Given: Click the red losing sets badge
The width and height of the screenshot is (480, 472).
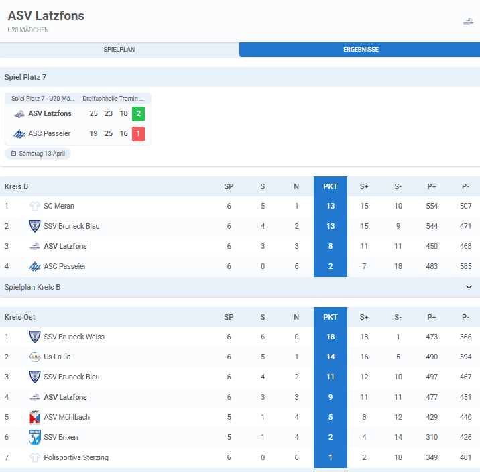Looking at the screenshot, I should (x=138, y=134).
